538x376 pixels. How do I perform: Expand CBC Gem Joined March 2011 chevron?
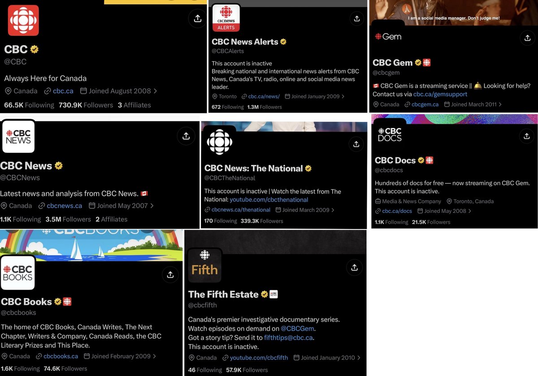point(500,104)
